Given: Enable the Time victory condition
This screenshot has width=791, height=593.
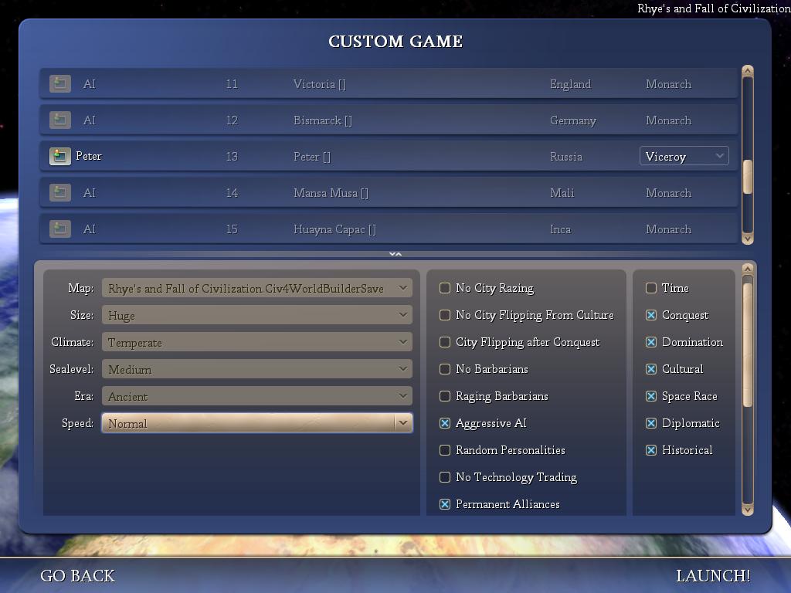Looking at the screenshot, I should (x=651, y=288).
